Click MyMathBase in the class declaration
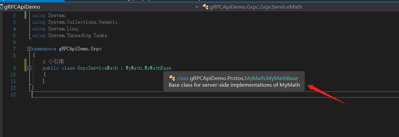Viewport: 399px width, 137px height. coord(158,68)
